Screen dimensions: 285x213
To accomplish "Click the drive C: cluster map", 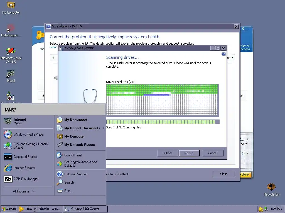I will 163,100.
